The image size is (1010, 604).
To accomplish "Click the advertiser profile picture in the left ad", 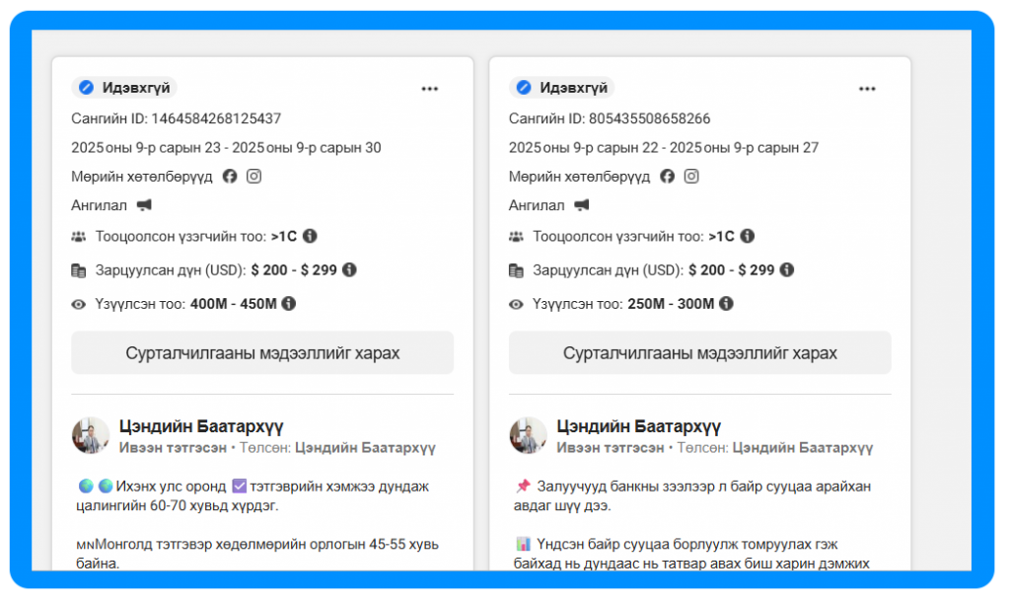I will pos(90,435).
